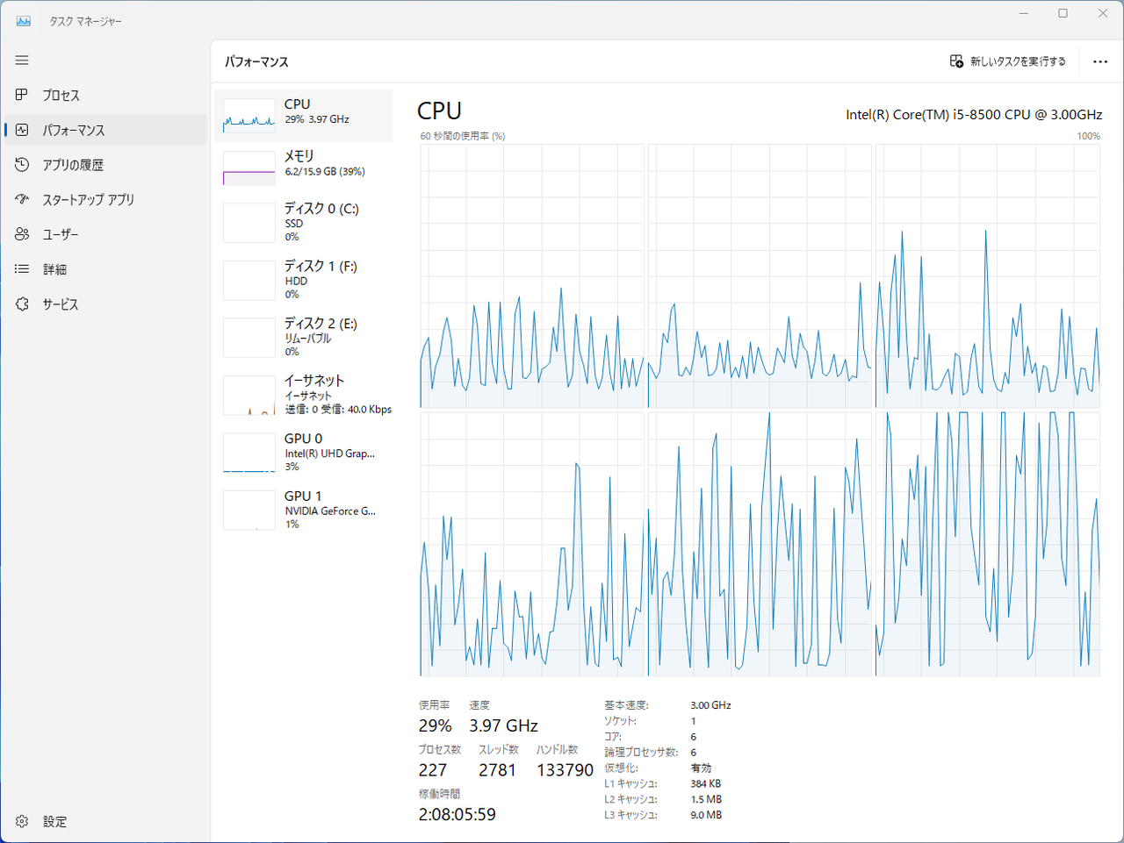Open the スタートアップ アプリ icon
This screenshot has height=843, width=1124.
pyautogui.click(x=22, y=199)
